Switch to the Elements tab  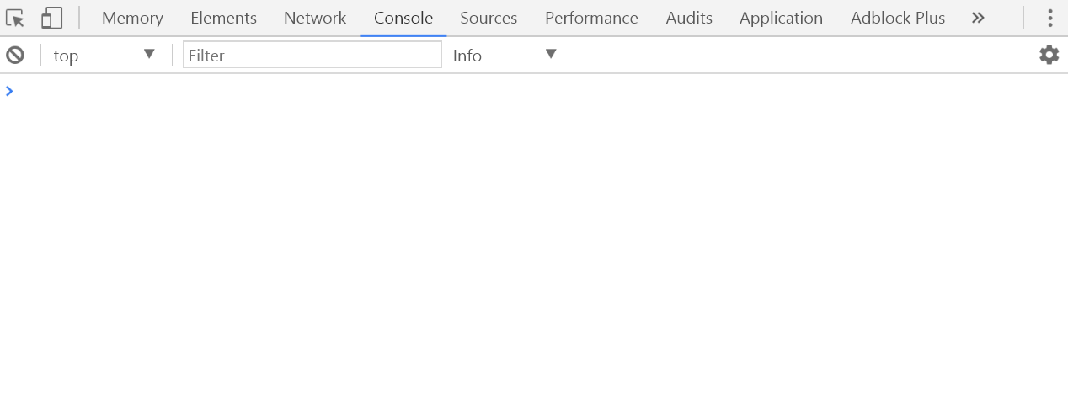pyautogui.click(x=223, y=18)
